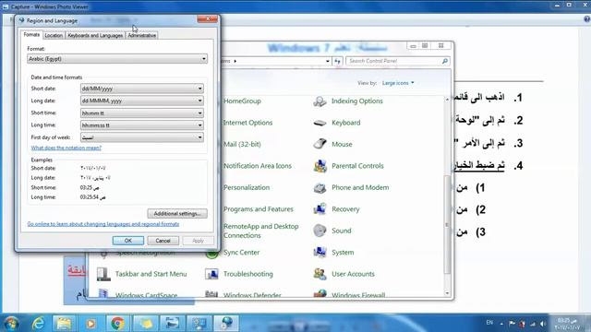Open the First day of week dropdown
The height and width of the screenshot is (332, 591).
pyautogui.click(x=142, y=137)
